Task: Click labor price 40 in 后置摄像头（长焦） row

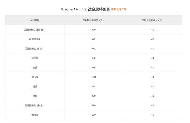Action: coord(153,106)
